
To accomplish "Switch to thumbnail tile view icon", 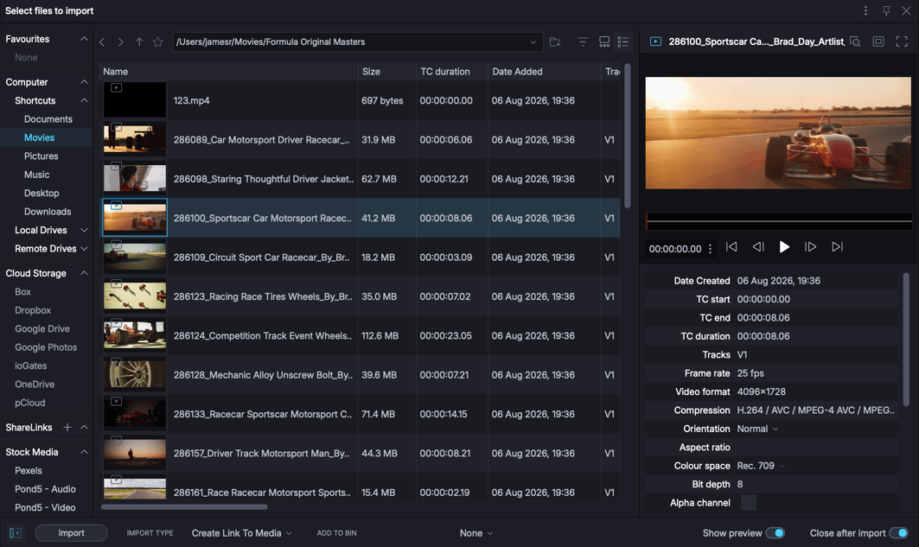I will 604,41.
